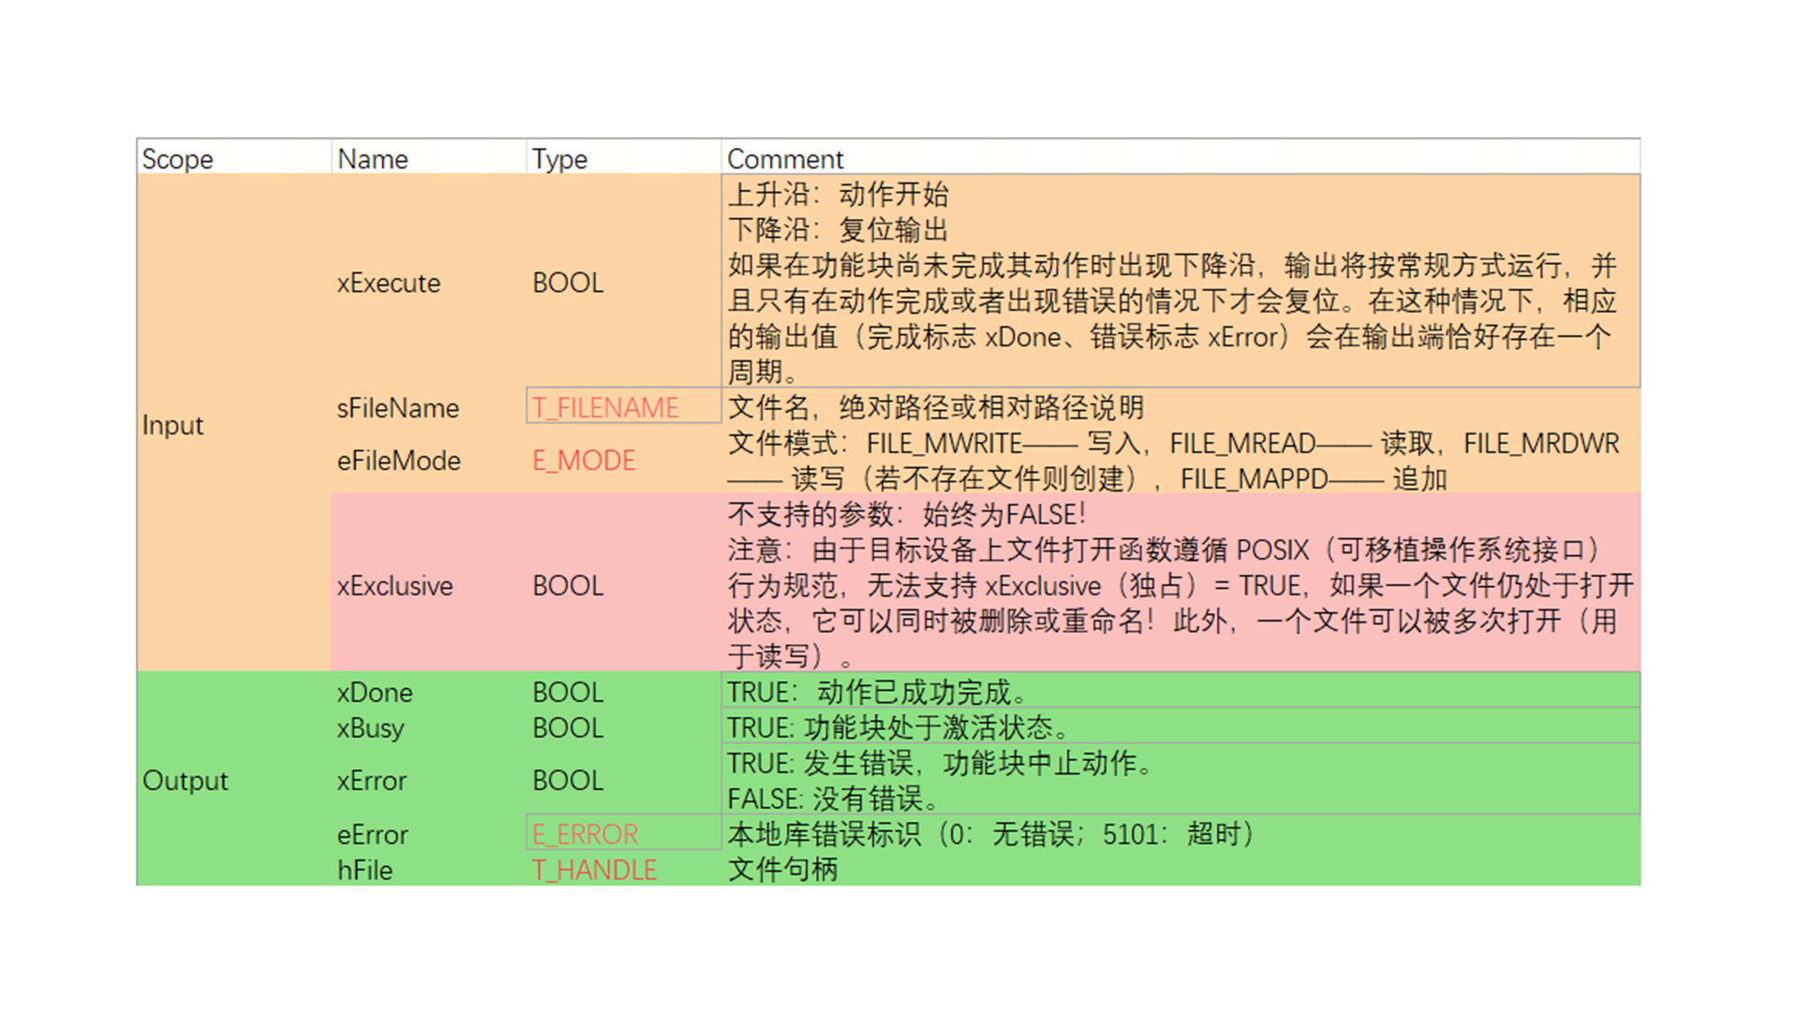Click the eError name cell
This screenshot has width=1799, height=1011.
point(373,834)
